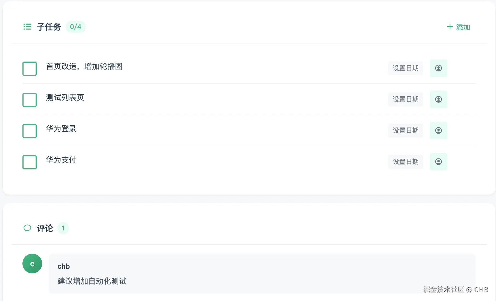
Task: Check off the 首页改造，增加轮播图 subtask
Action: pos(30,68)
